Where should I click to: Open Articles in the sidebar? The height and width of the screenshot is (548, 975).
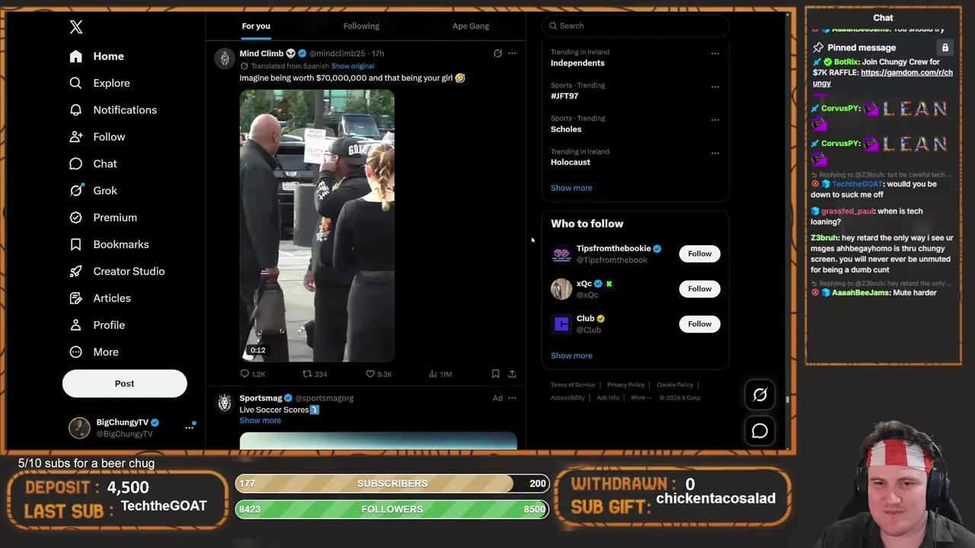100,298
